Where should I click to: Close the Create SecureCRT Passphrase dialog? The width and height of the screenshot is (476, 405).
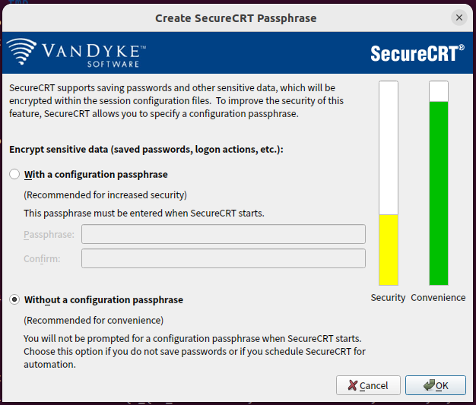click(459, 17)
